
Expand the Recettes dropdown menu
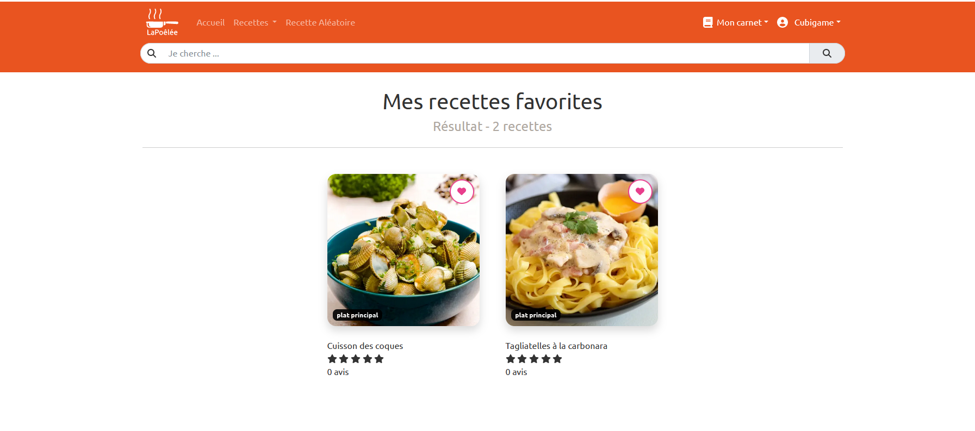coord(254,22)
